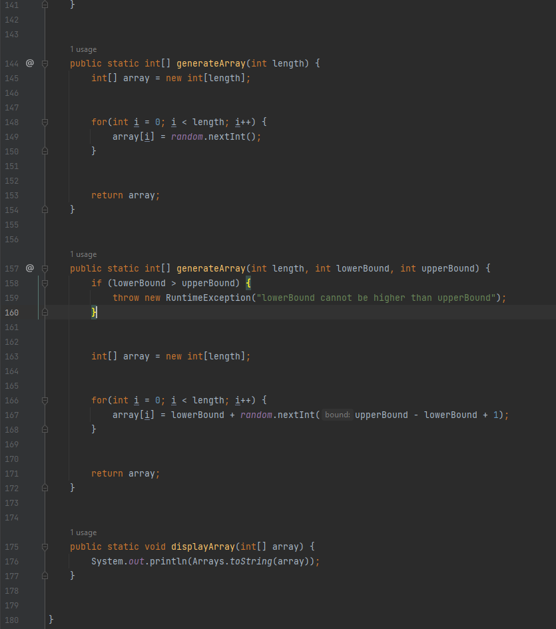Click the nextInt() call on line 149
Viewport: 556px width, 629px height.
click(x=232, y=136)
